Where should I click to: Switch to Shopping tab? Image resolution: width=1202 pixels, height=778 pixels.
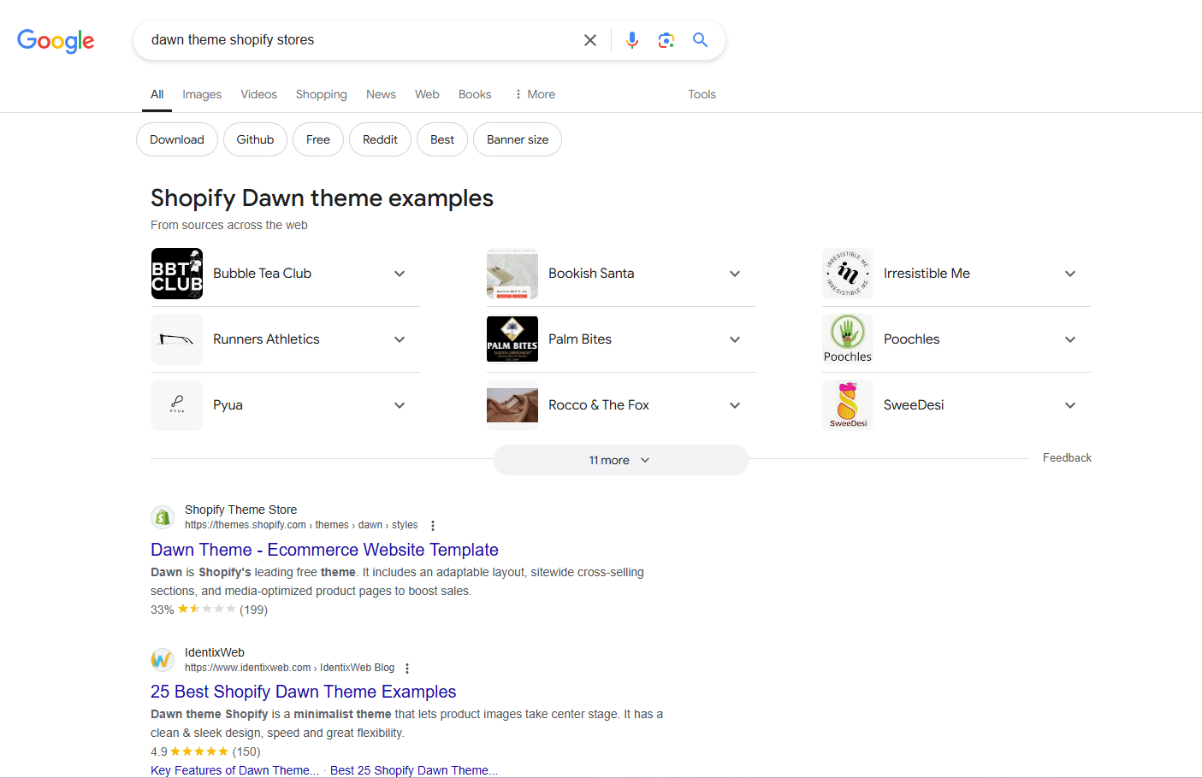322,94
